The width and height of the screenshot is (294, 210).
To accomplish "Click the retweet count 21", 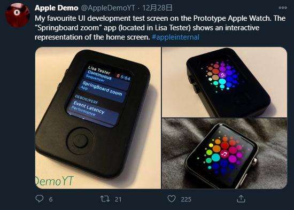I will (x=118, y=199).
